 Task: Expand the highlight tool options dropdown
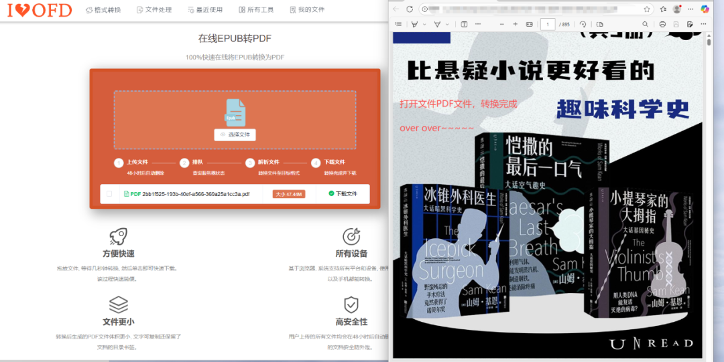click(x=424, y=25)
